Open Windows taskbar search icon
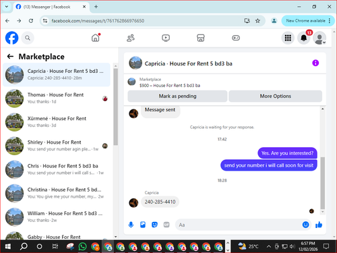 [24, 246]
